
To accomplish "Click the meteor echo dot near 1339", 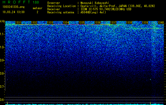I will (x=150, y=80).
